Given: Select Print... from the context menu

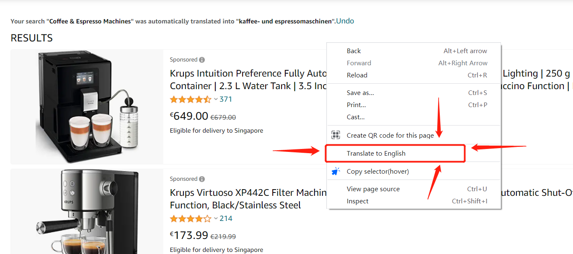Looking at the screenshot, I should 356,105.
